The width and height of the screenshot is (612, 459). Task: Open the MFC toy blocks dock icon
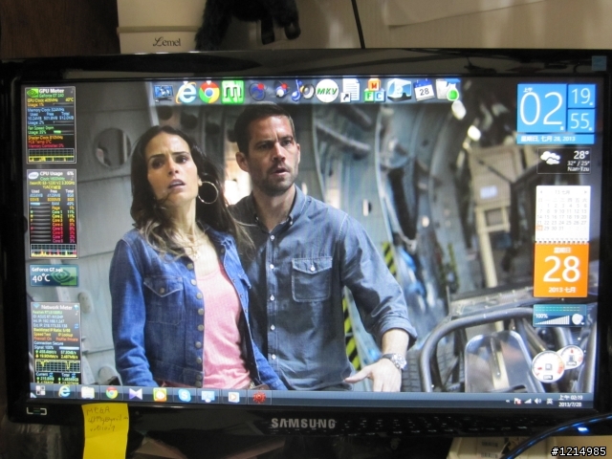374,91
